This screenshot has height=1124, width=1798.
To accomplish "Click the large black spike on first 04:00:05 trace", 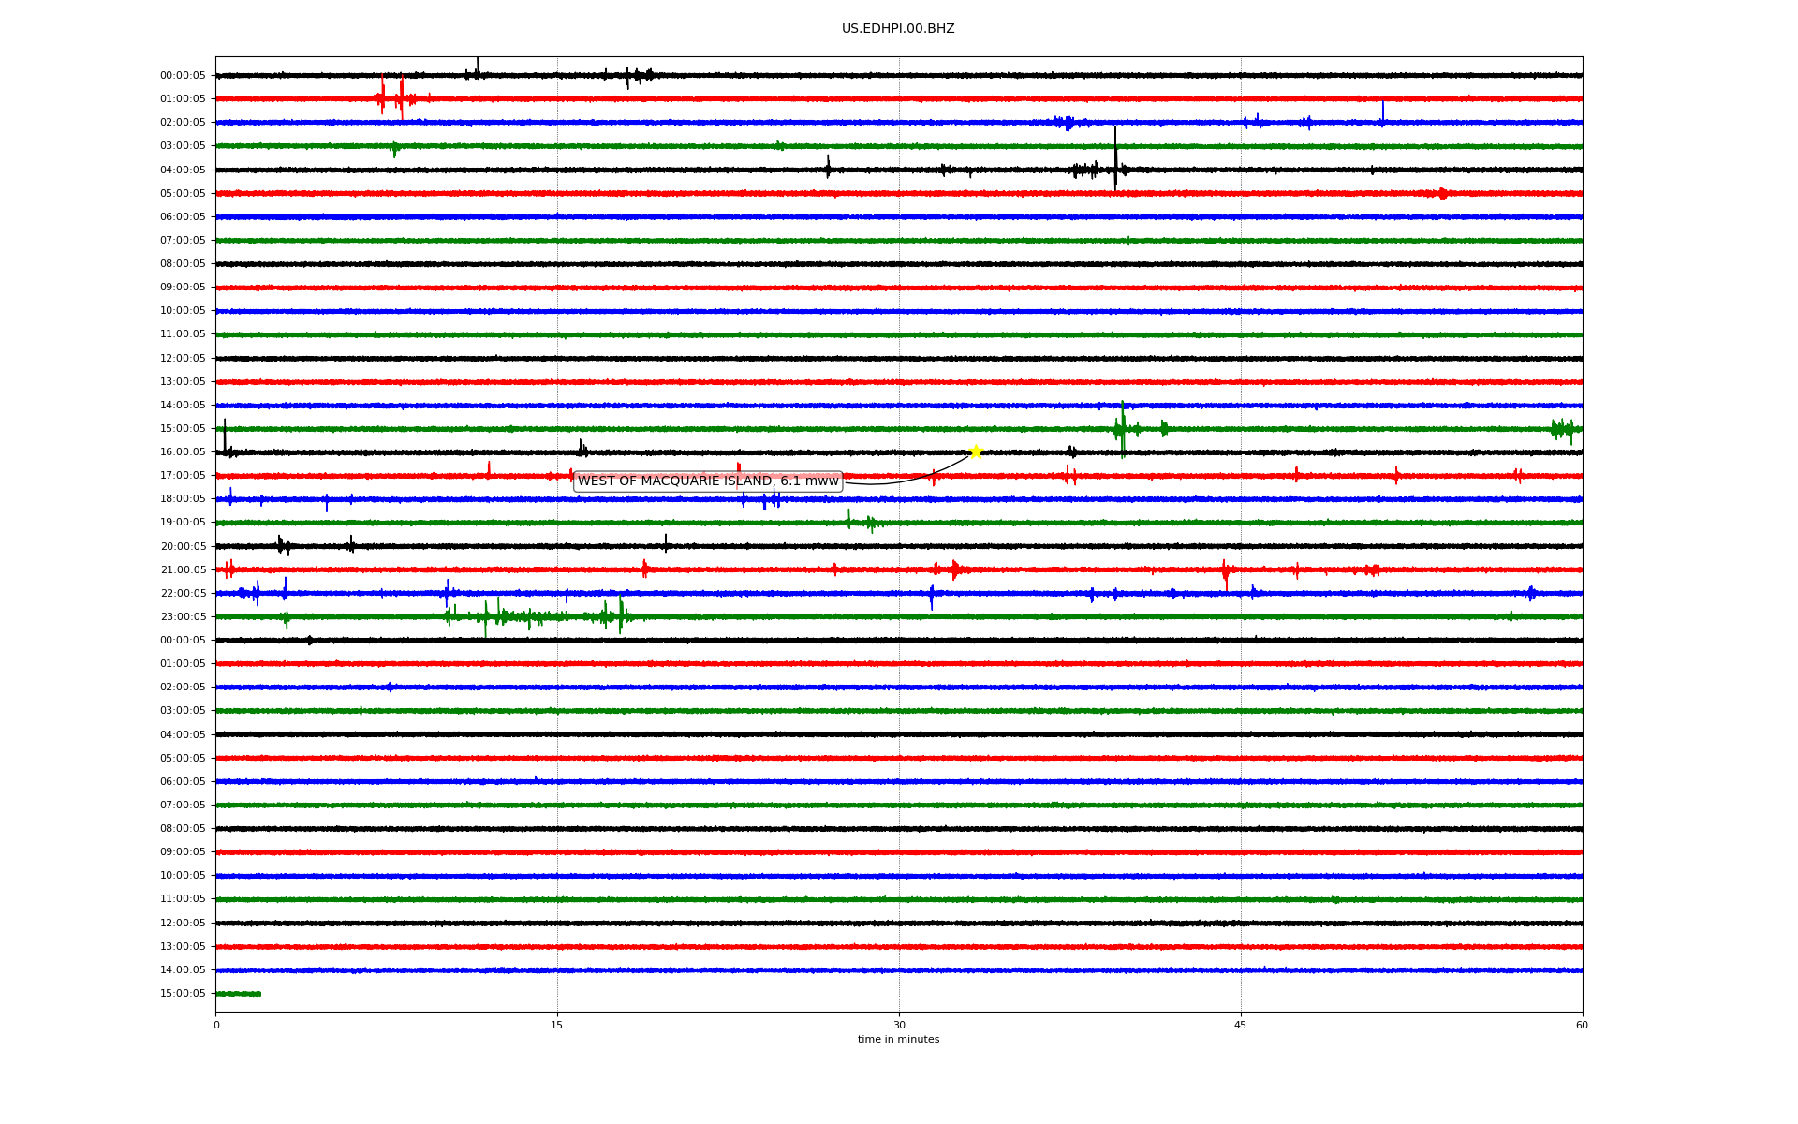I will click(x=1115, y=158).
